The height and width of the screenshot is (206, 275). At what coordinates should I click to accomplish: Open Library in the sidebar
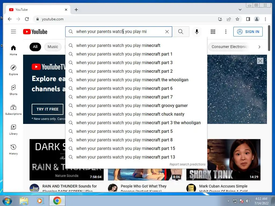[13, 130]
